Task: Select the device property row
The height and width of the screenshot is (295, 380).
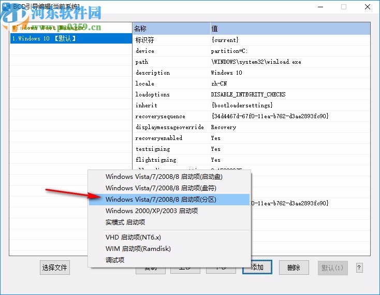Action: 251,51
